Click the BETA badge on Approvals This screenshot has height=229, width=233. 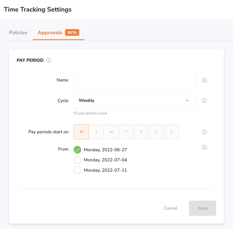tap(72, 32)
